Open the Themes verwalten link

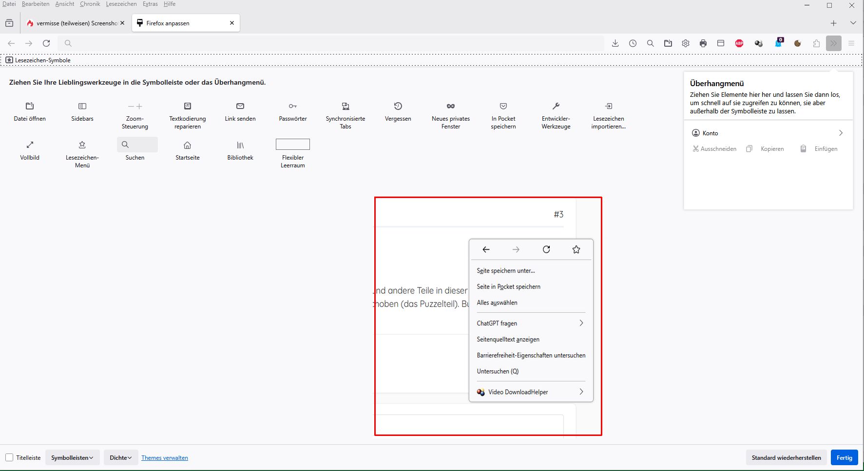(165, 458)
